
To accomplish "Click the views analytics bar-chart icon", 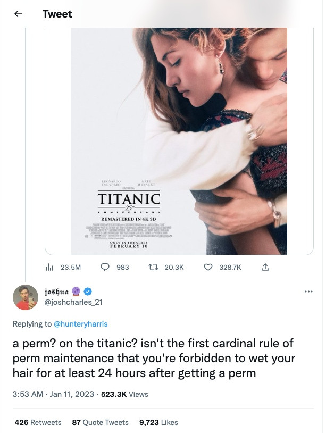I will [x=51, y=267].
